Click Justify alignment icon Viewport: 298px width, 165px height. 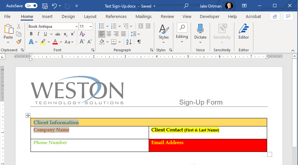click(123, 34)
